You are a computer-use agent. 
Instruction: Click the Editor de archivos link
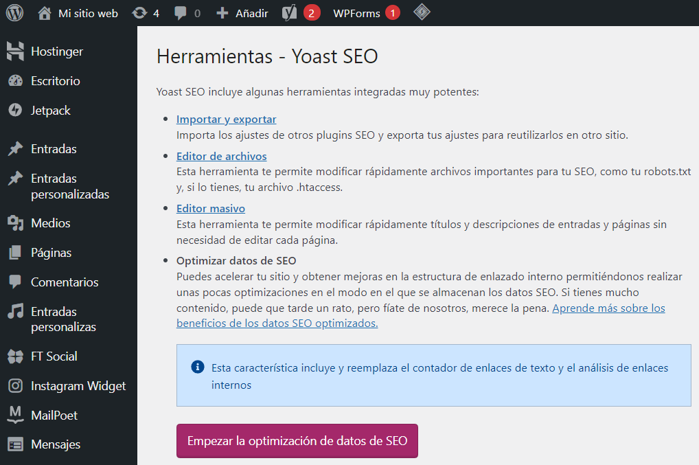point(221,156)
